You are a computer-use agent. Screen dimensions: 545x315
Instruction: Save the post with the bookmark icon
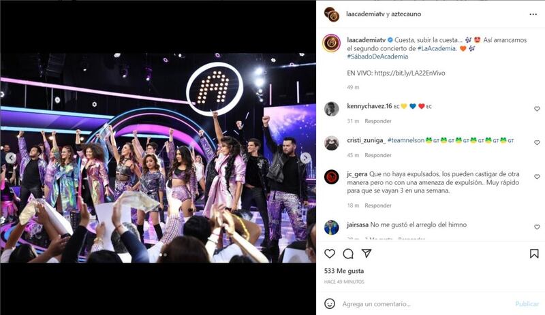pyautogui.click(x=534, y=254)
